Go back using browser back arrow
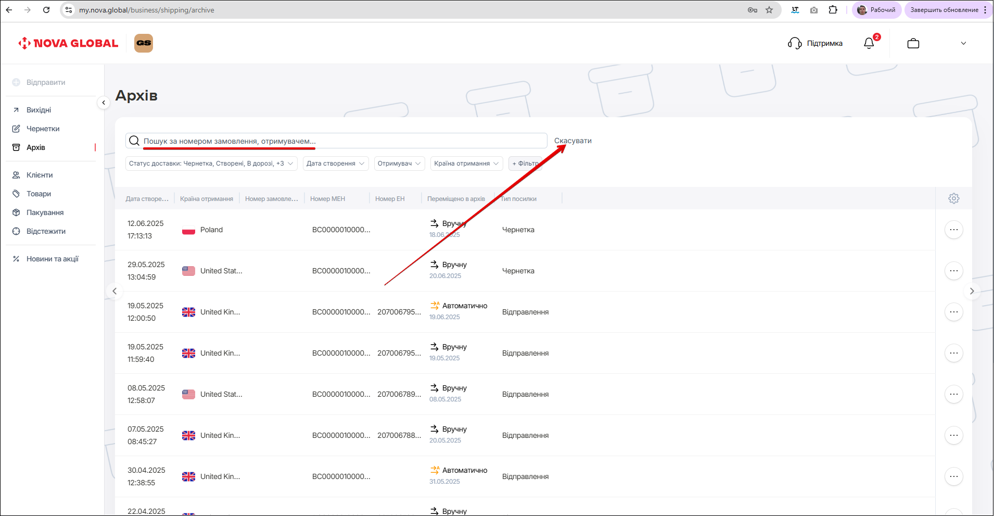 tap(9, 10)
